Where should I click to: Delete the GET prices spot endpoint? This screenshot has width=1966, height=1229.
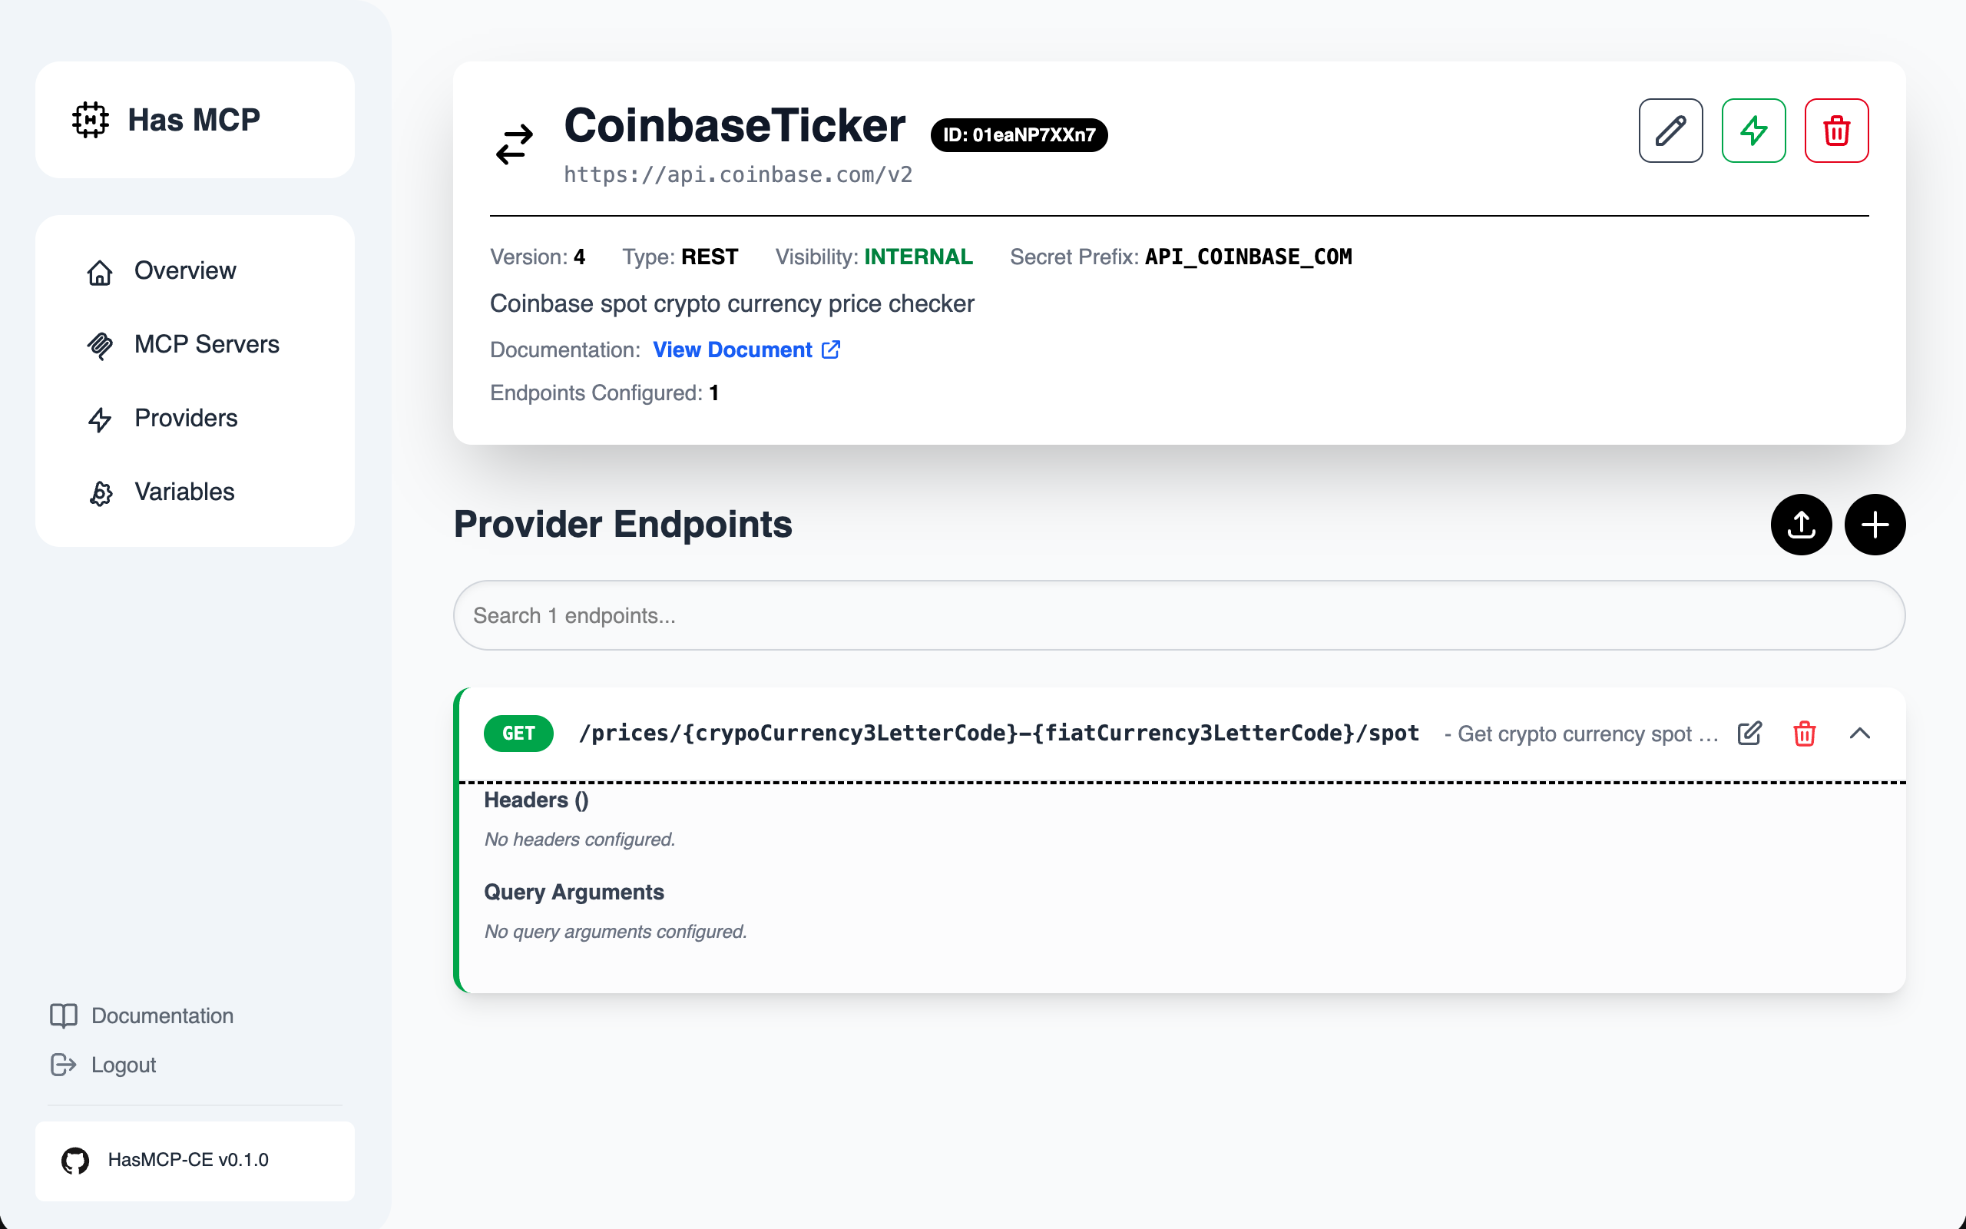(1804, 733)
